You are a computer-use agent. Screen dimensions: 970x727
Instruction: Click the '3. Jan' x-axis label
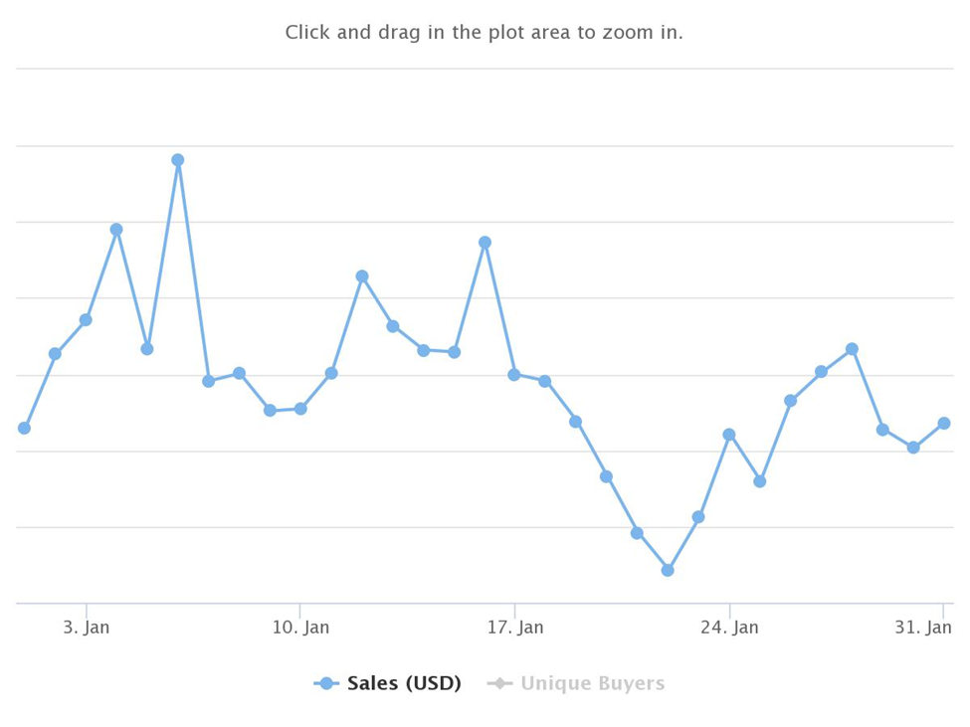pos(87,628)
